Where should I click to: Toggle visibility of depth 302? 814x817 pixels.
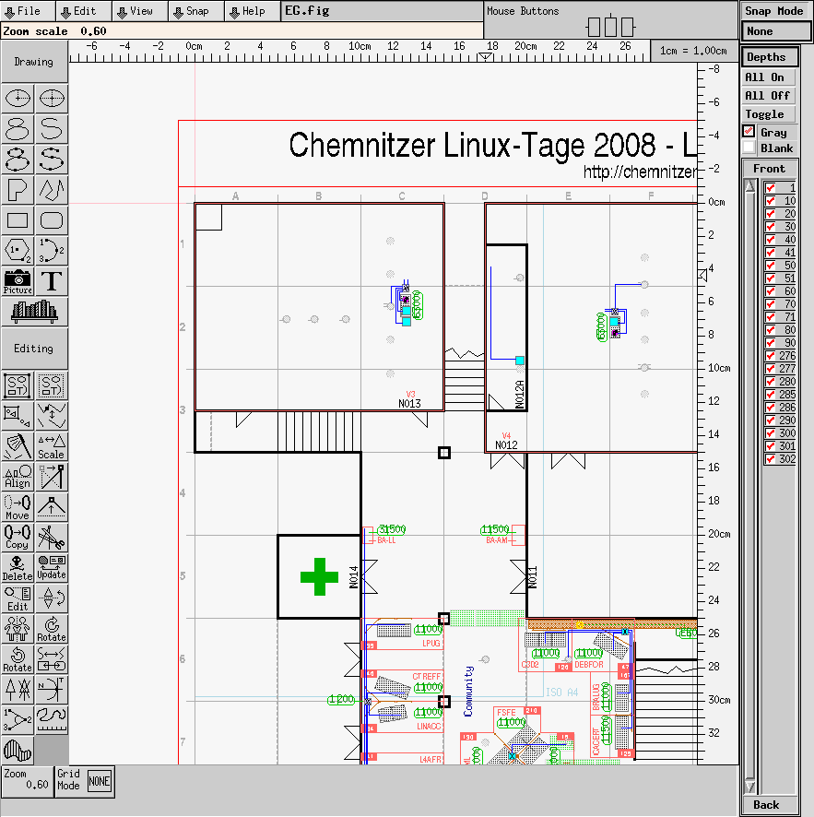coord(770,459)
